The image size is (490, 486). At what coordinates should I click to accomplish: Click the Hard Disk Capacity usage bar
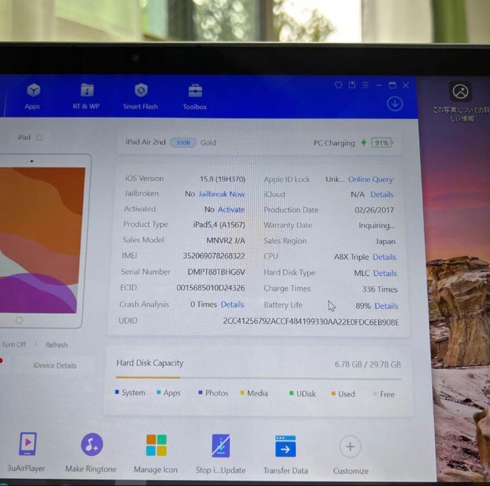[258, 378]
